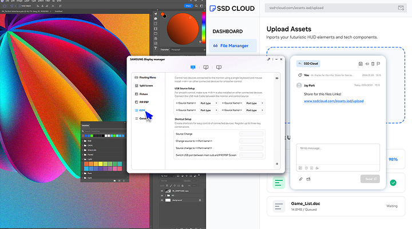Screen dimensions: 412x229
Task: Pick the yellow swatch in Light group
Action: tap(100, 164)
